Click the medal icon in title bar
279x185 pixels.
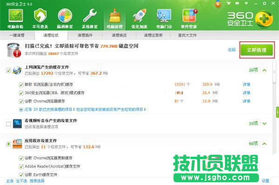(218, 4)
